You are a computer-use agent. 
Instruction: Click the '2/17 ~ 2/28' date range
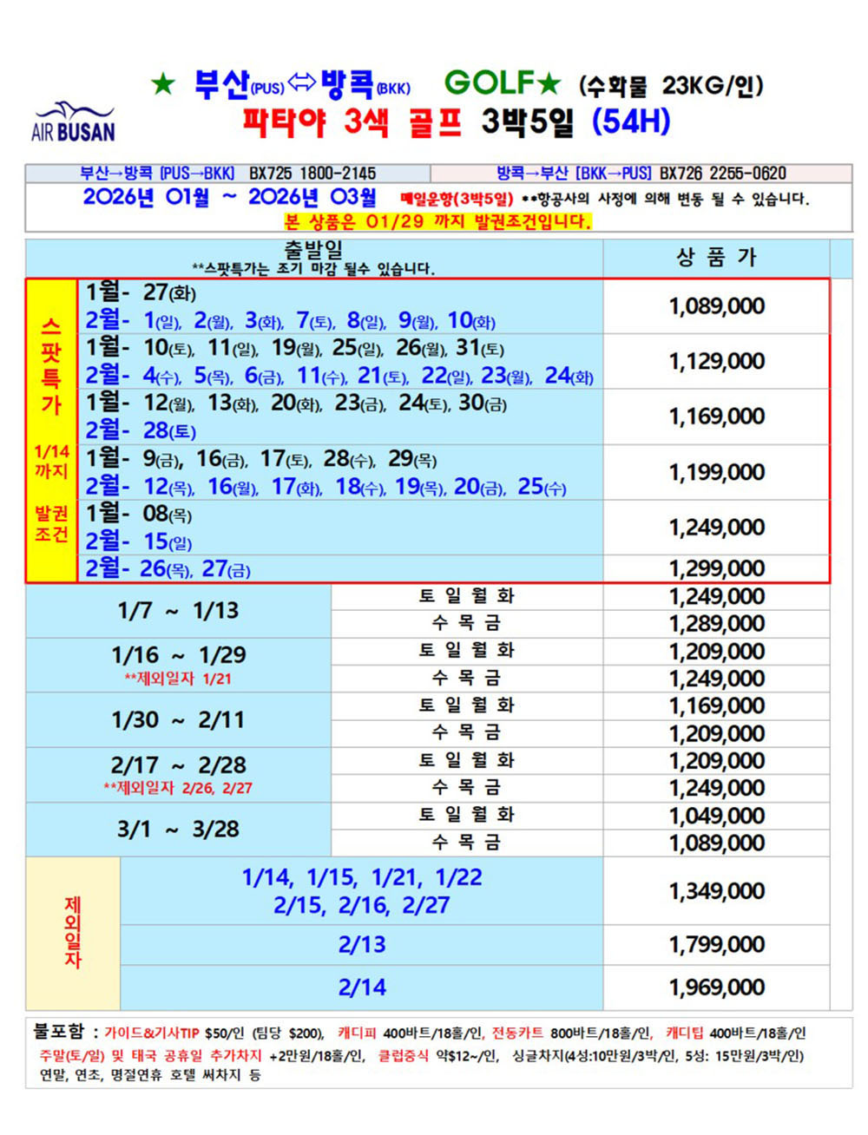point(179,765)
